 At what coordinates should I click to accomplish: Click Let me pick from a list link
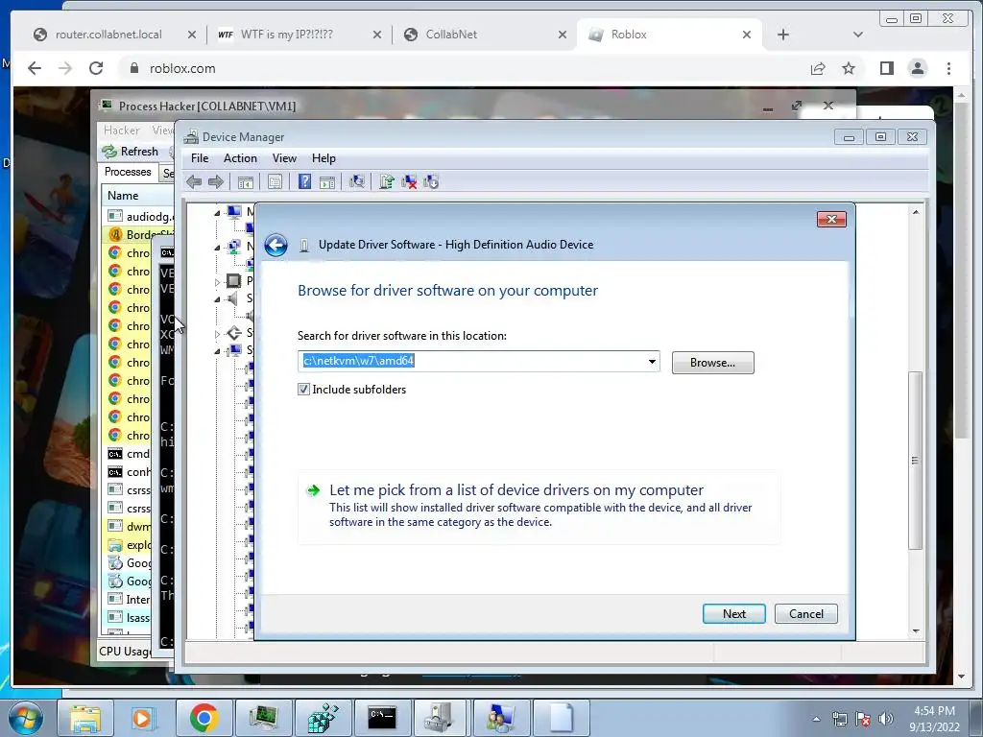pyautogui.click(x=515, y=490)
